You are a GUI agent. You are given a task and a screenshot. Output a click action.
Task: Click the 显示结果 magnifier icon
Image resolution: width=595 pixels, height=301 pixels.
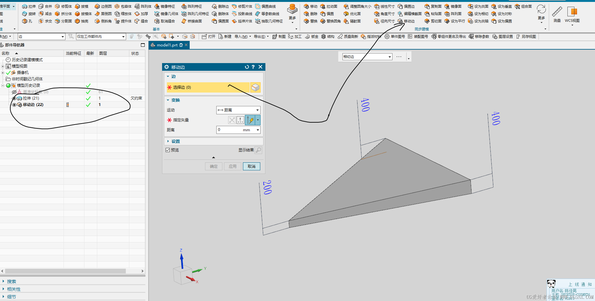(x=258, y=150)
